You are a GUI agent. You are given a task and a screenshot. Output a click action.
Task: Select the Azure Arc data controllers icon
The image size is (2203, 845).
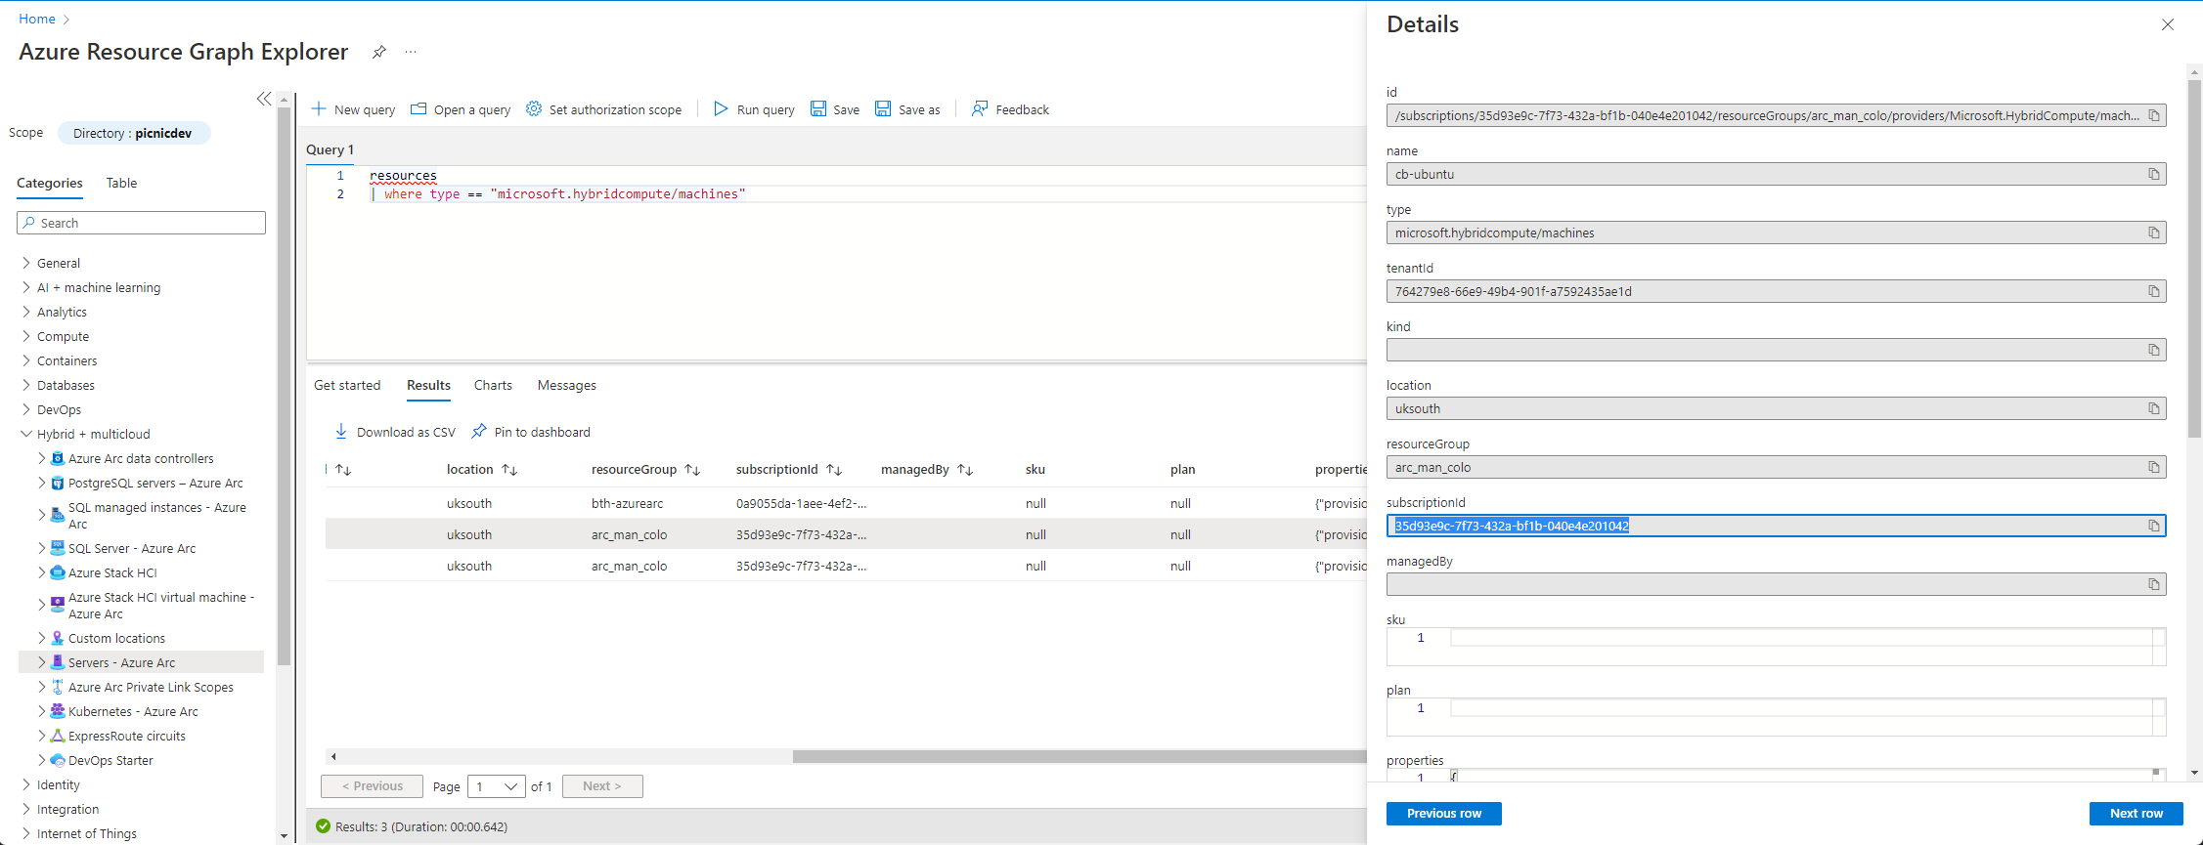point(58,458)
